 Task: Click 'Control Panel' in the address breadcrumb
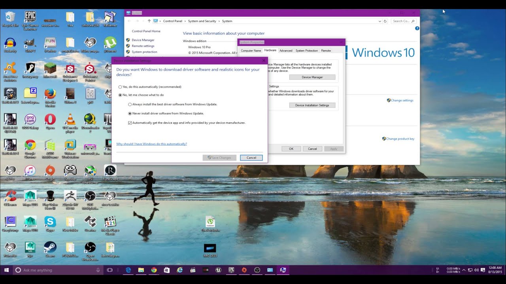point(173,21)
